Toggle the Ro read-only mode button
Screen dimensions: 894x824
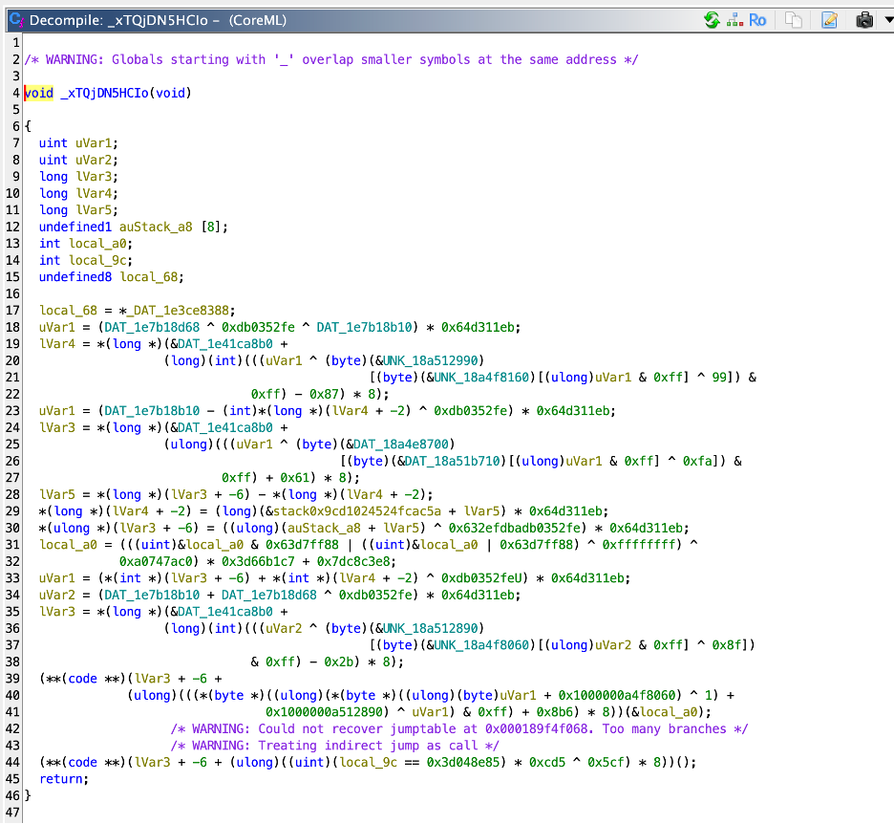coord(757,19)
